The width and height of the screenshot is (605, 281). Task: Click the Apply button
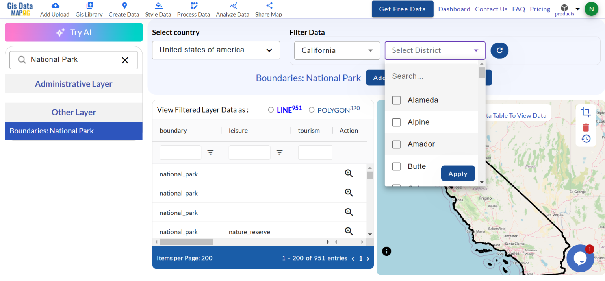(458, 173)
